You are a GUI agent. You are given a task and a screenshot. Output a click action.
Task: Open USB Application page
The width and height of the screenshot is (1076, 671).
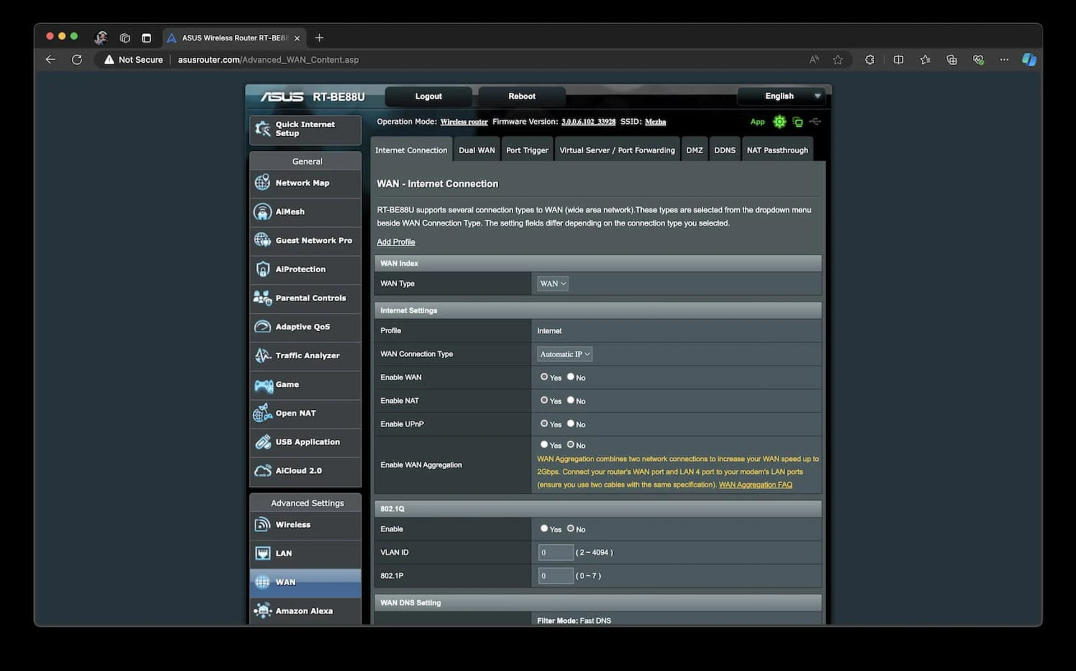(x=305, y=442)
